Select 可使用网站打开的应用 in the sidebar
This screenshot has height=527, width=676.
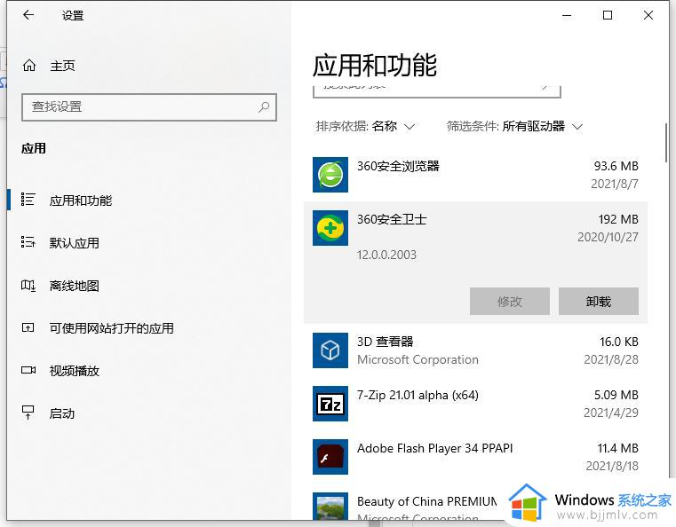pos(111,328)
